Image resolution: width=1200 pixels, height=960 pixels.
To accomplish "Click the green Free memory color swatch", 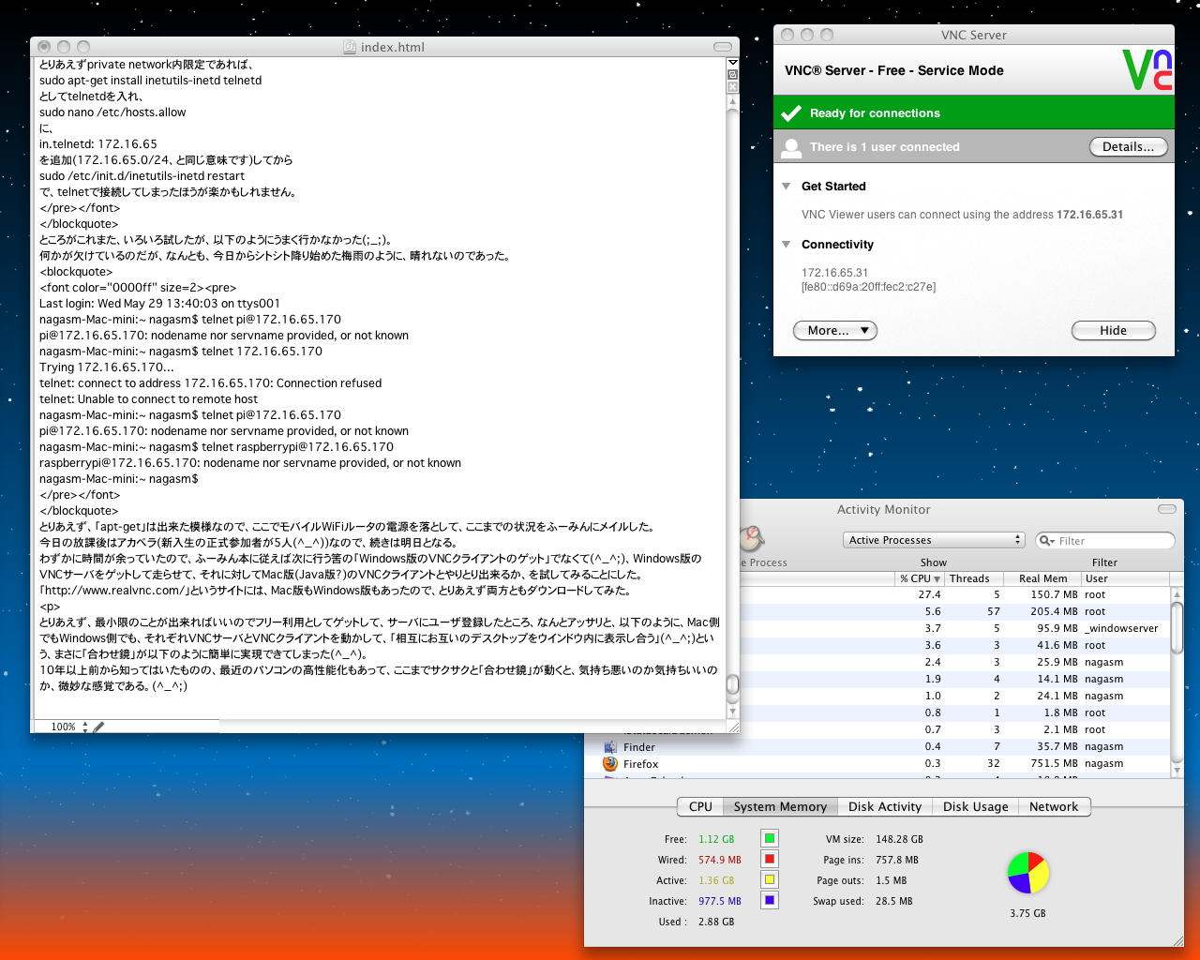I will (x=769, y=839).
